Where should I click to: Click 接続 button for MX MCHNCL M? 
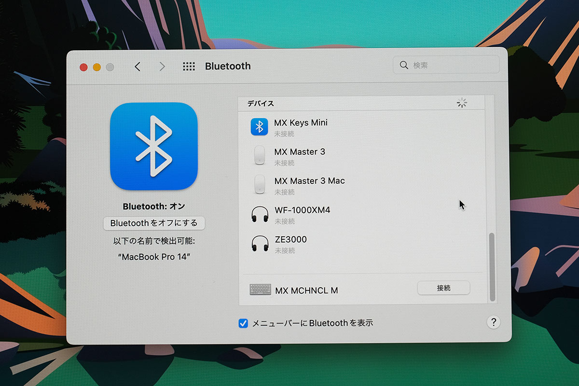pyautogui.click(x=443, y=288)
